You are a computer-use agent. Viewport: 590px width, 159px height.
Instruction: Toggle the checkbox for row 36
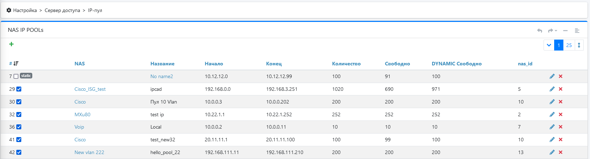pyautogui.click(x=19, y=127)
